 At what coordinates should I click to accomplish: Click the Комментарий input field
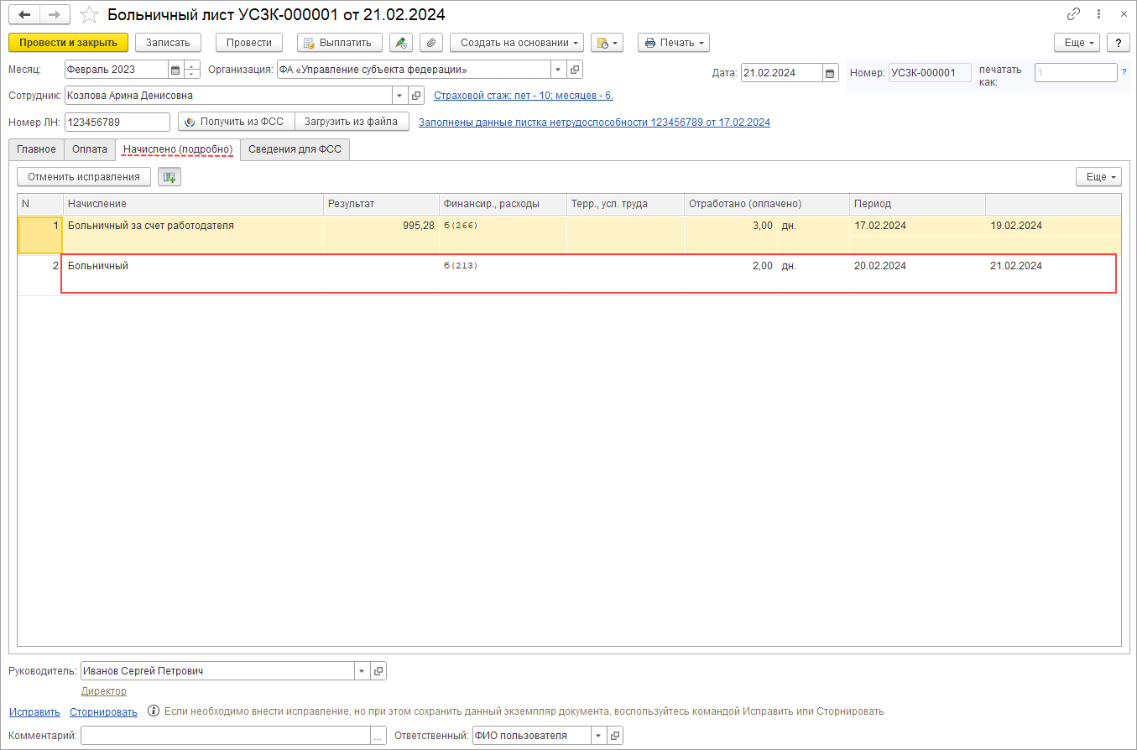pos(226,736)
